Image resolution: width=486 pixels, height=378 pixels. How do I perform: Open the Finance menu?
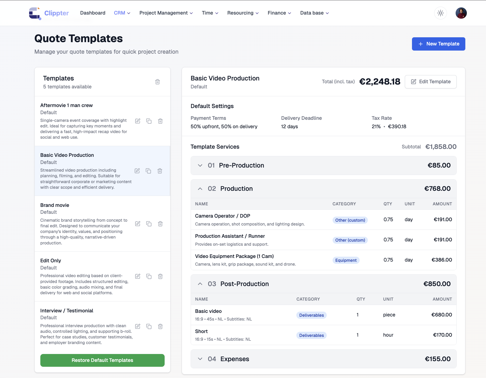pyautogui.click(x=279, y=13)
